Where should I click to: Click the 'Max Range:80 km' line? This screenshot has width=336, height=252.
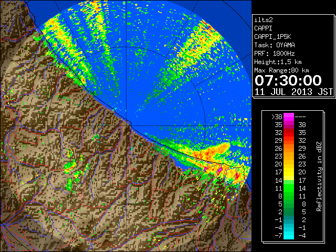(281, 70)
